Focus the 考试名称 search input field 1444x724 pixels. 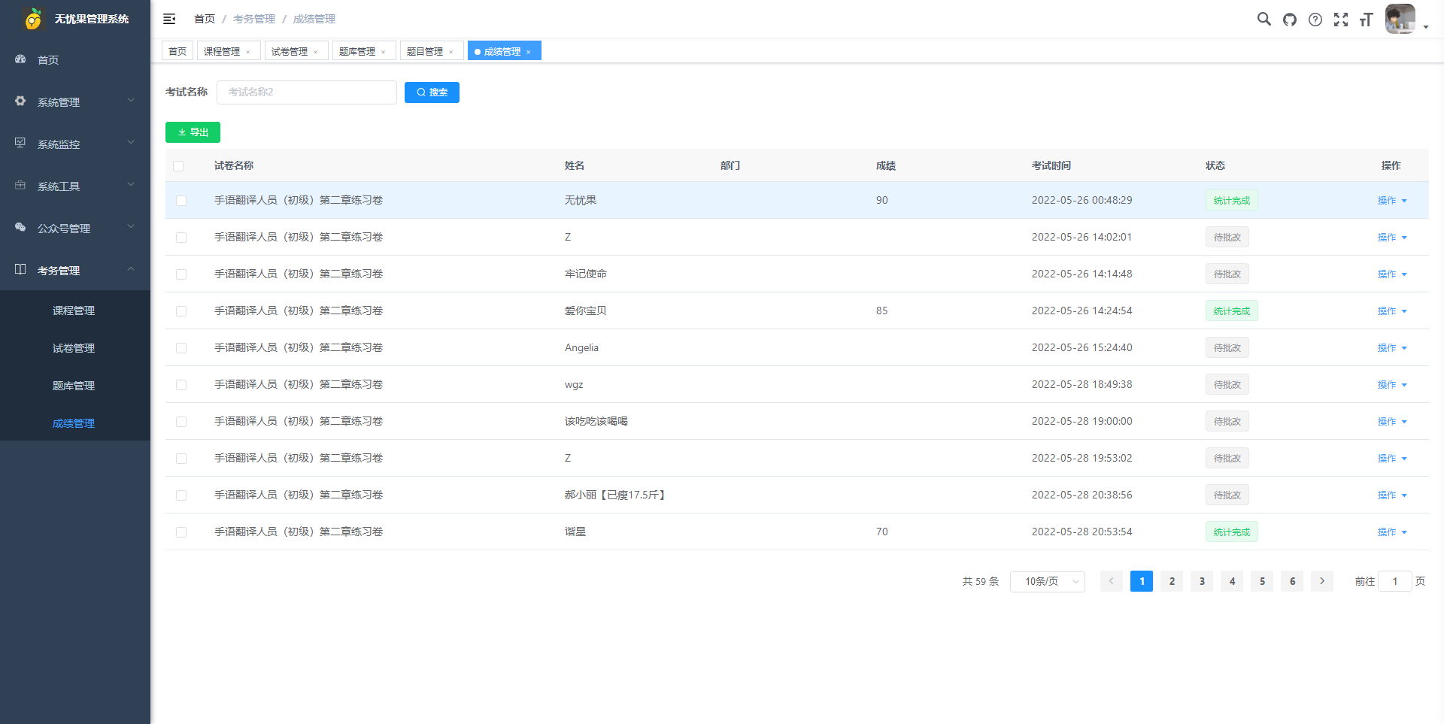point(306,92)
